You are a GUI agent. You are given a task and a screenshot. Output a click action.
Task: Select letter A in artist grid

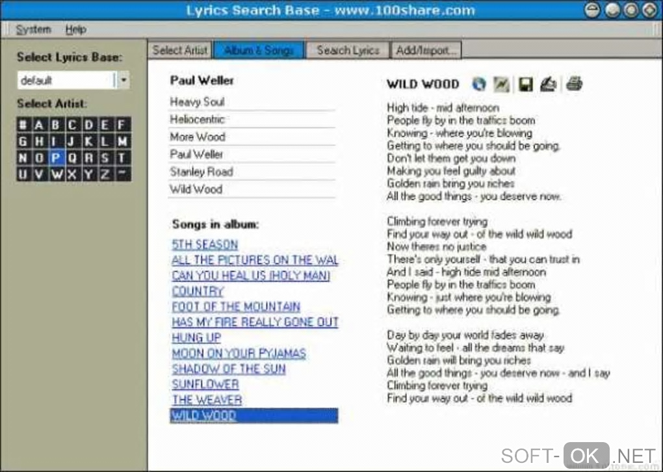pos(39,125)
